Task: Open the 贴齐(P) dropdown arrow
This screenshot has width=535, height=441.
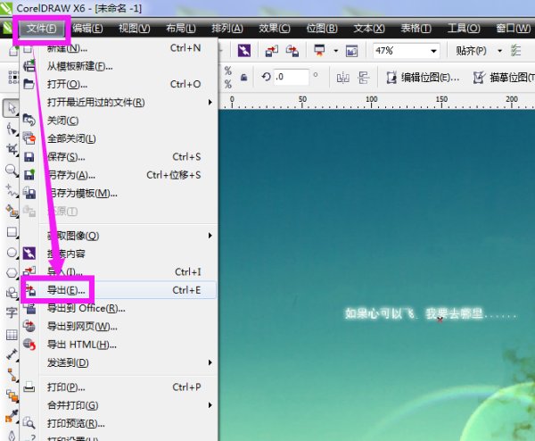Action: click(x=500, y=51)
